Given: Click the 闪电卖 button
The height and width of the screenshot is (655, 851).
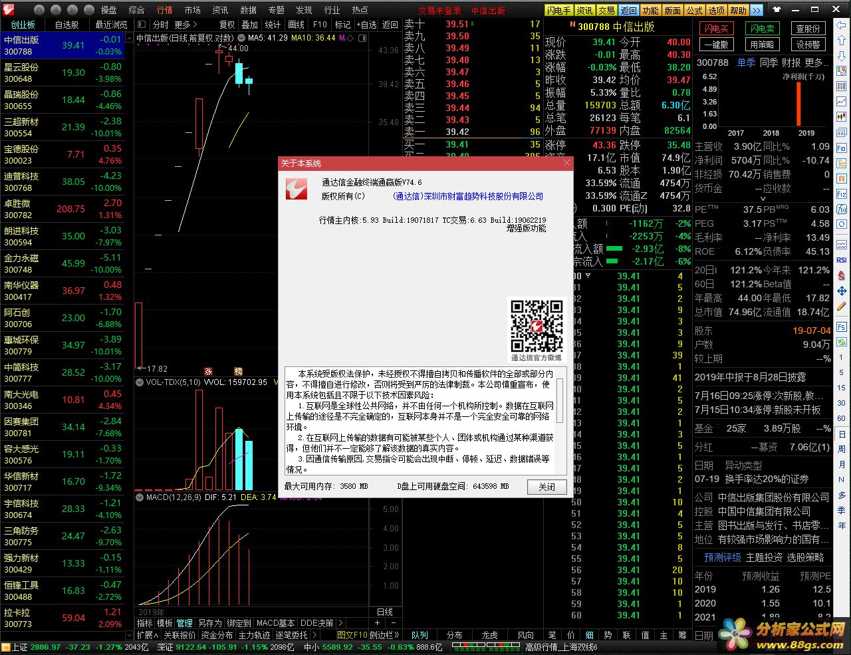Looking at the screenshot, I should (x=762, y=29).
